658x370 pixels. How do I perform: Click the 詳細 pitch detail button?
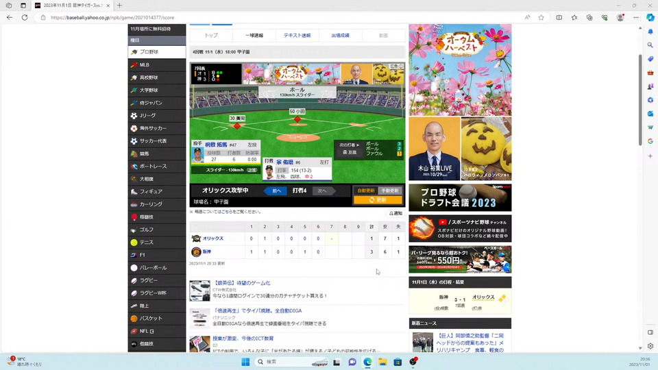tap(252, 170)
